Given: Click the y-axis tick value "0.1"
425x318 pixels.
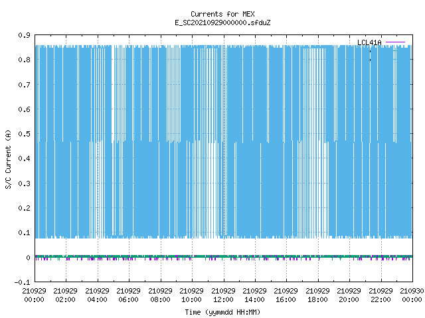Looking at the screenshot, I should click(x=24, y=233).
